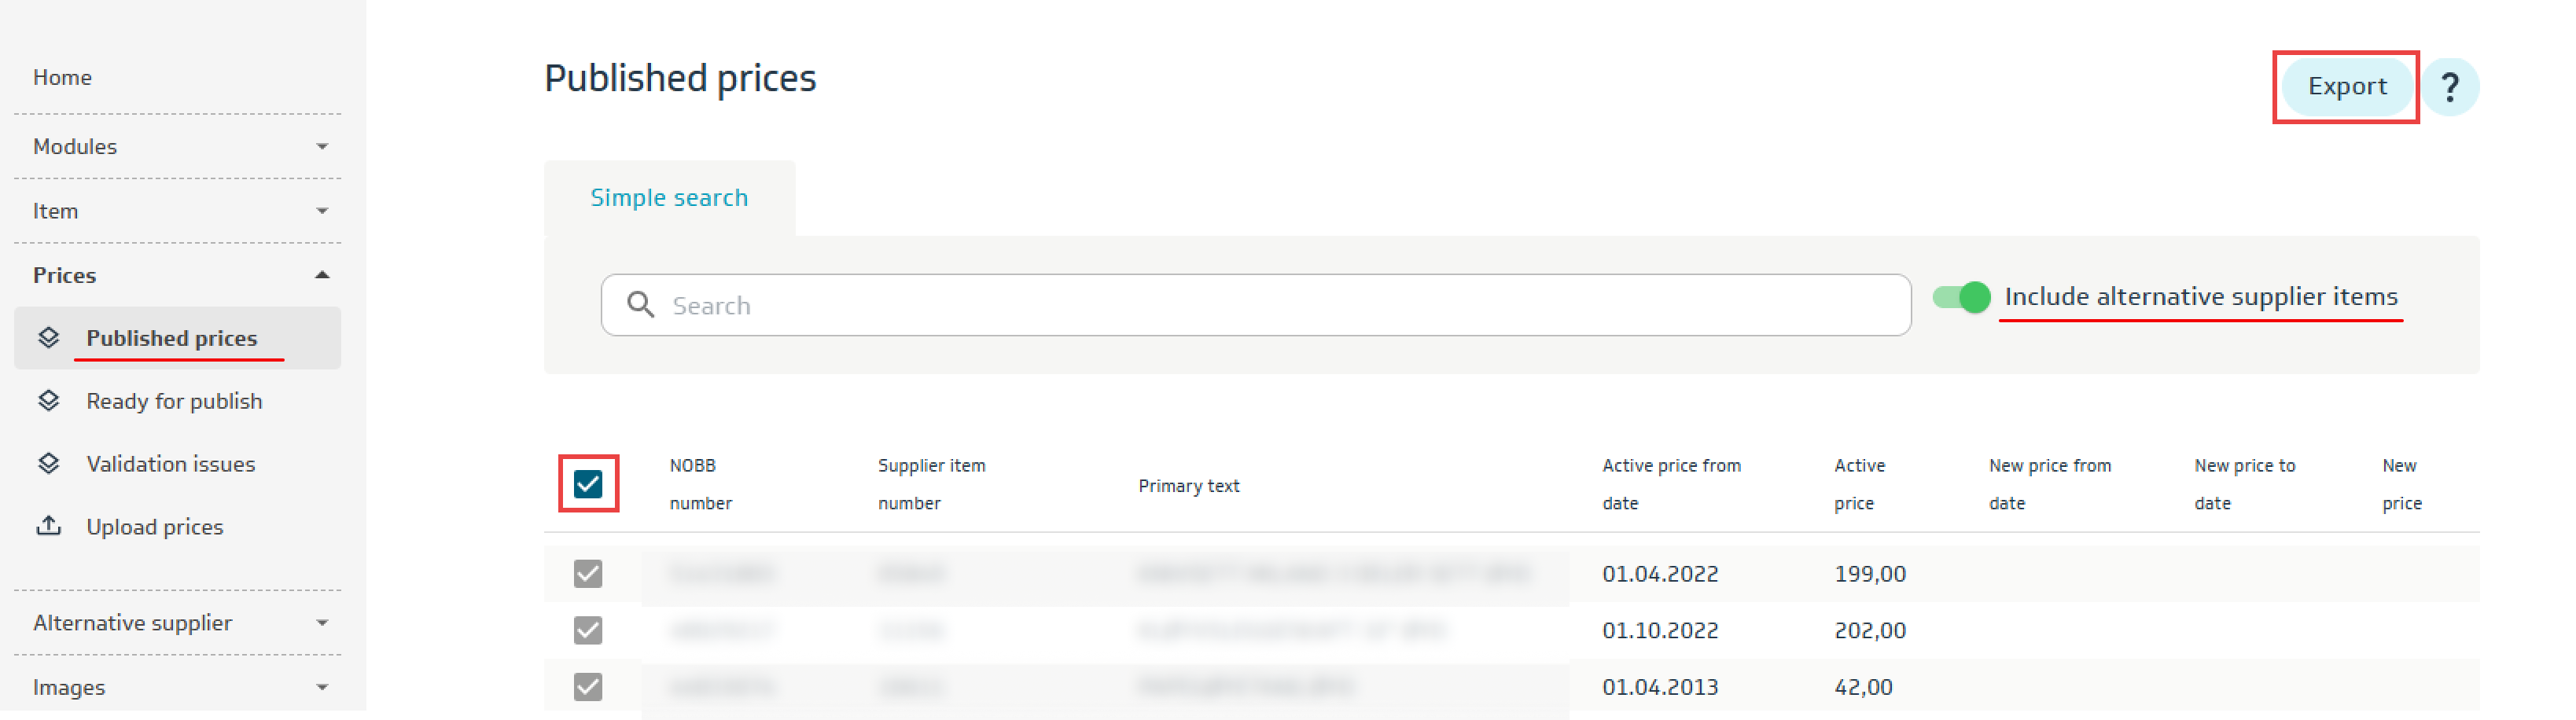Click the Published prices layers icon
The image size is (2576, 720).
[x=48, y=338]
